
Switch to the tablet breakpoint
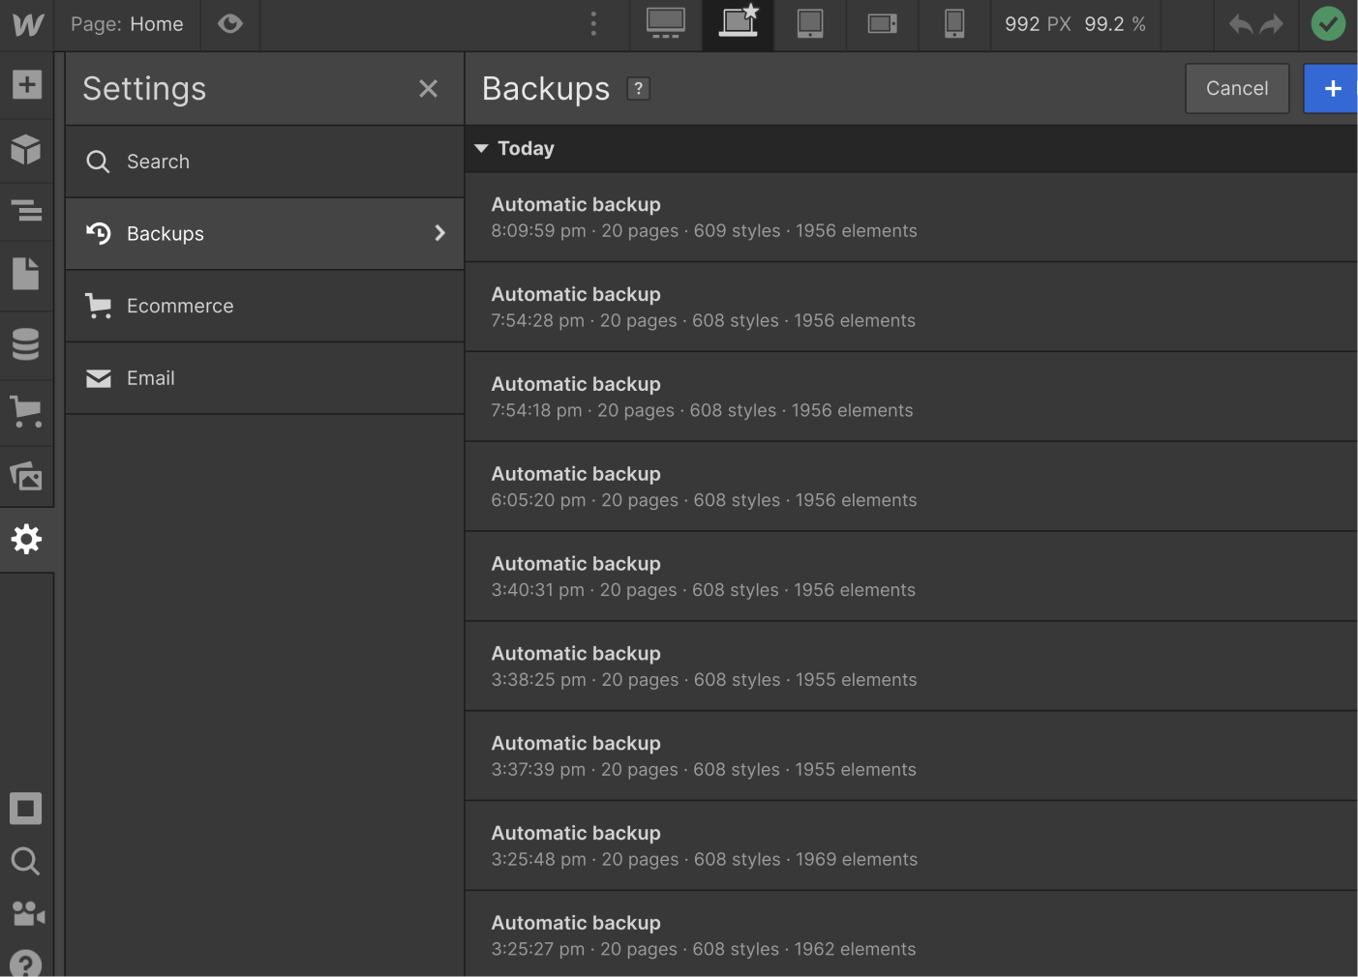(810, 25)
